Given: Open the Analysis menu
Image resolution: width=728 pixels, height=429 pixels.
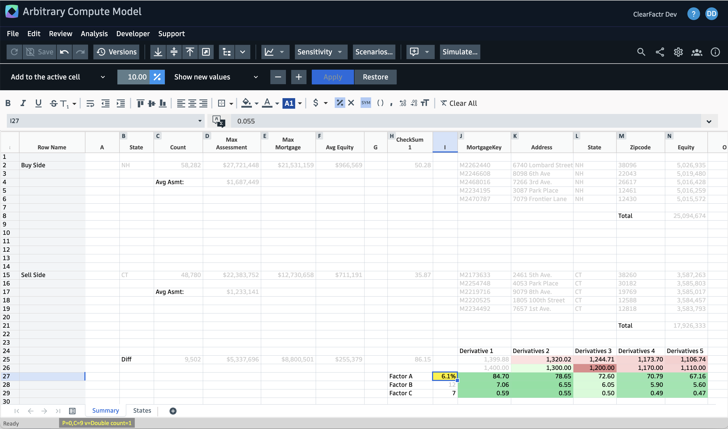Looking at the screenshot, I should pos(94,34).
